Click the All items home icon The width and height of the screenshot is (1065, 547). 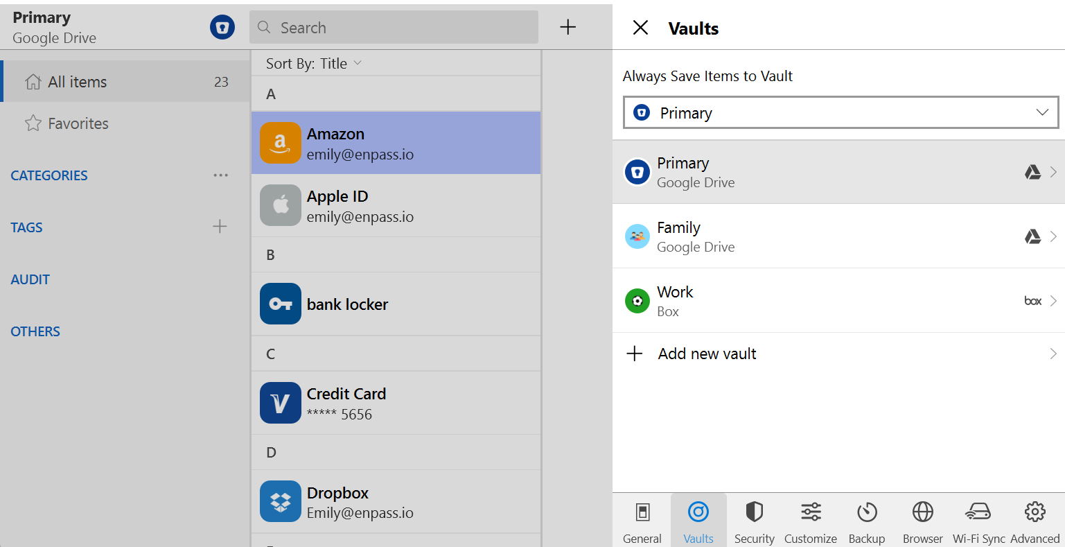pos(33,82)
